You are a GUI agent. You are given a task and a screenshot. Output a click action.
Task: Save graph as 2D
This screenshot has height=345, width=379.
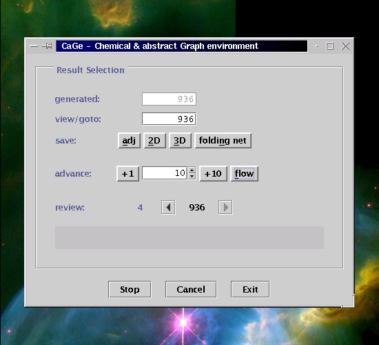[x=154, y=141]
